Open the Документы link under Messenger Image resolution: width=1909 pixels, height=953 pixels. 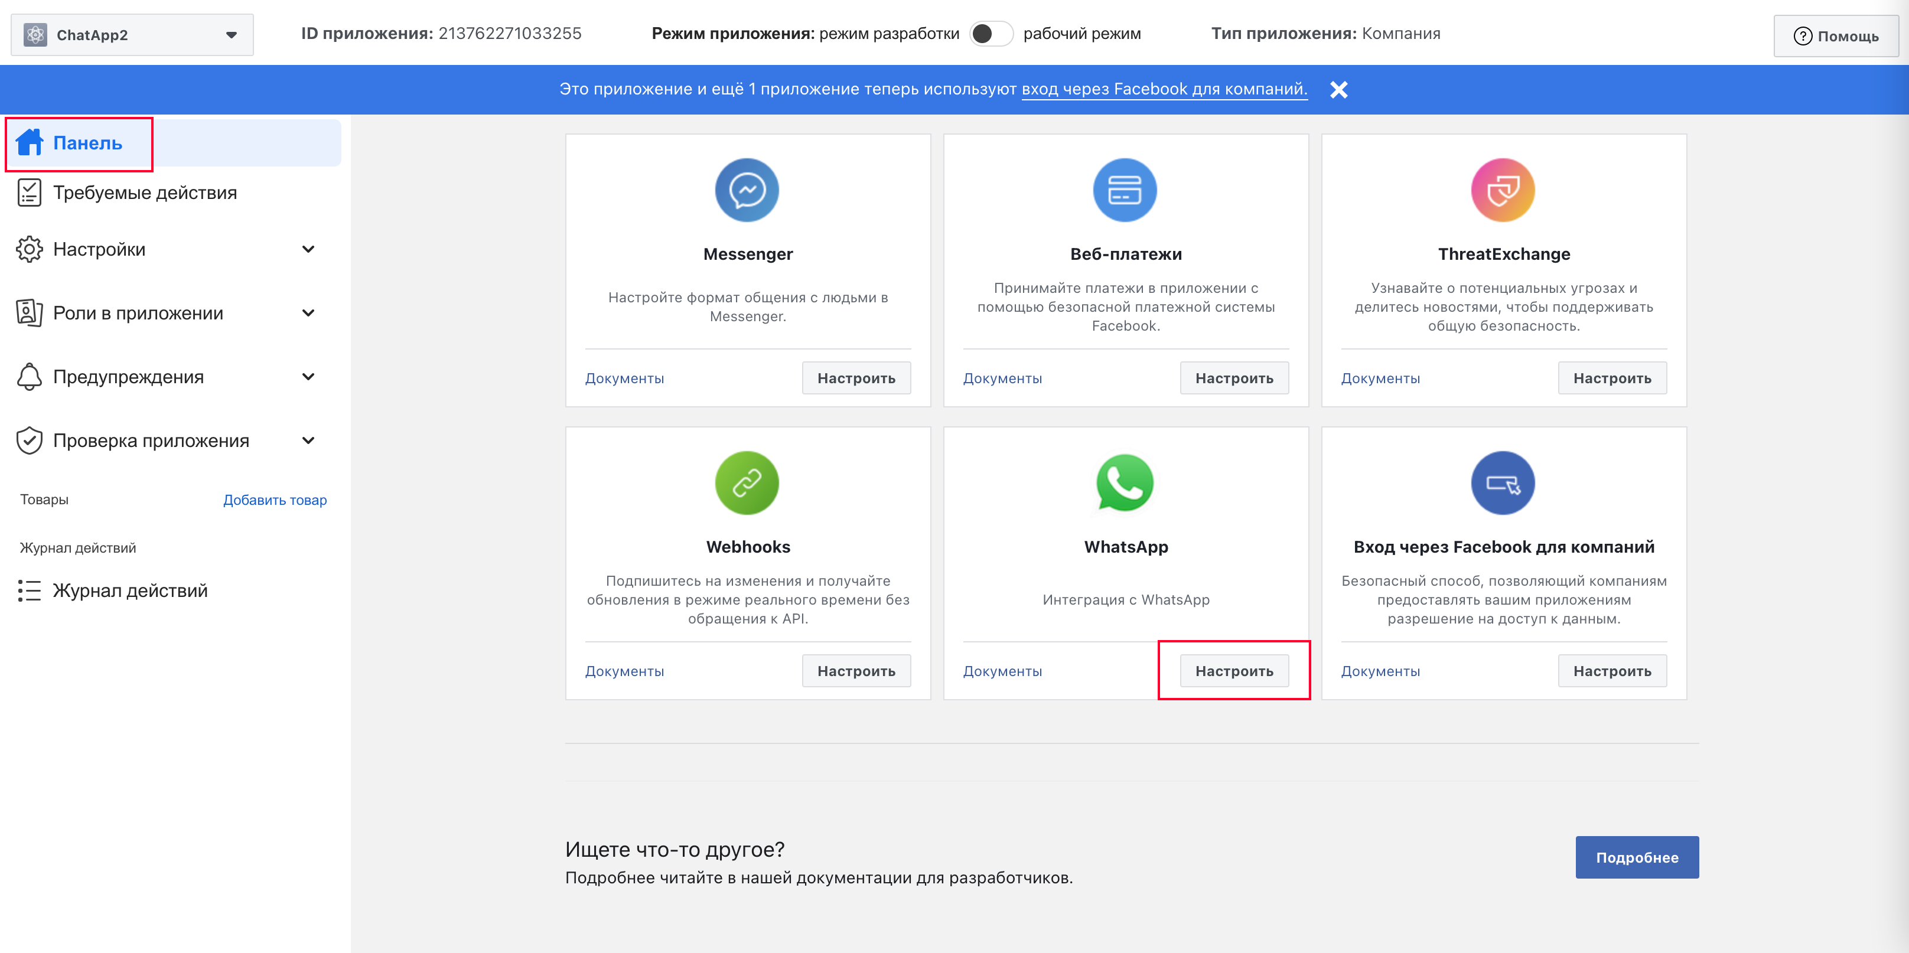(x=624, y=378)
